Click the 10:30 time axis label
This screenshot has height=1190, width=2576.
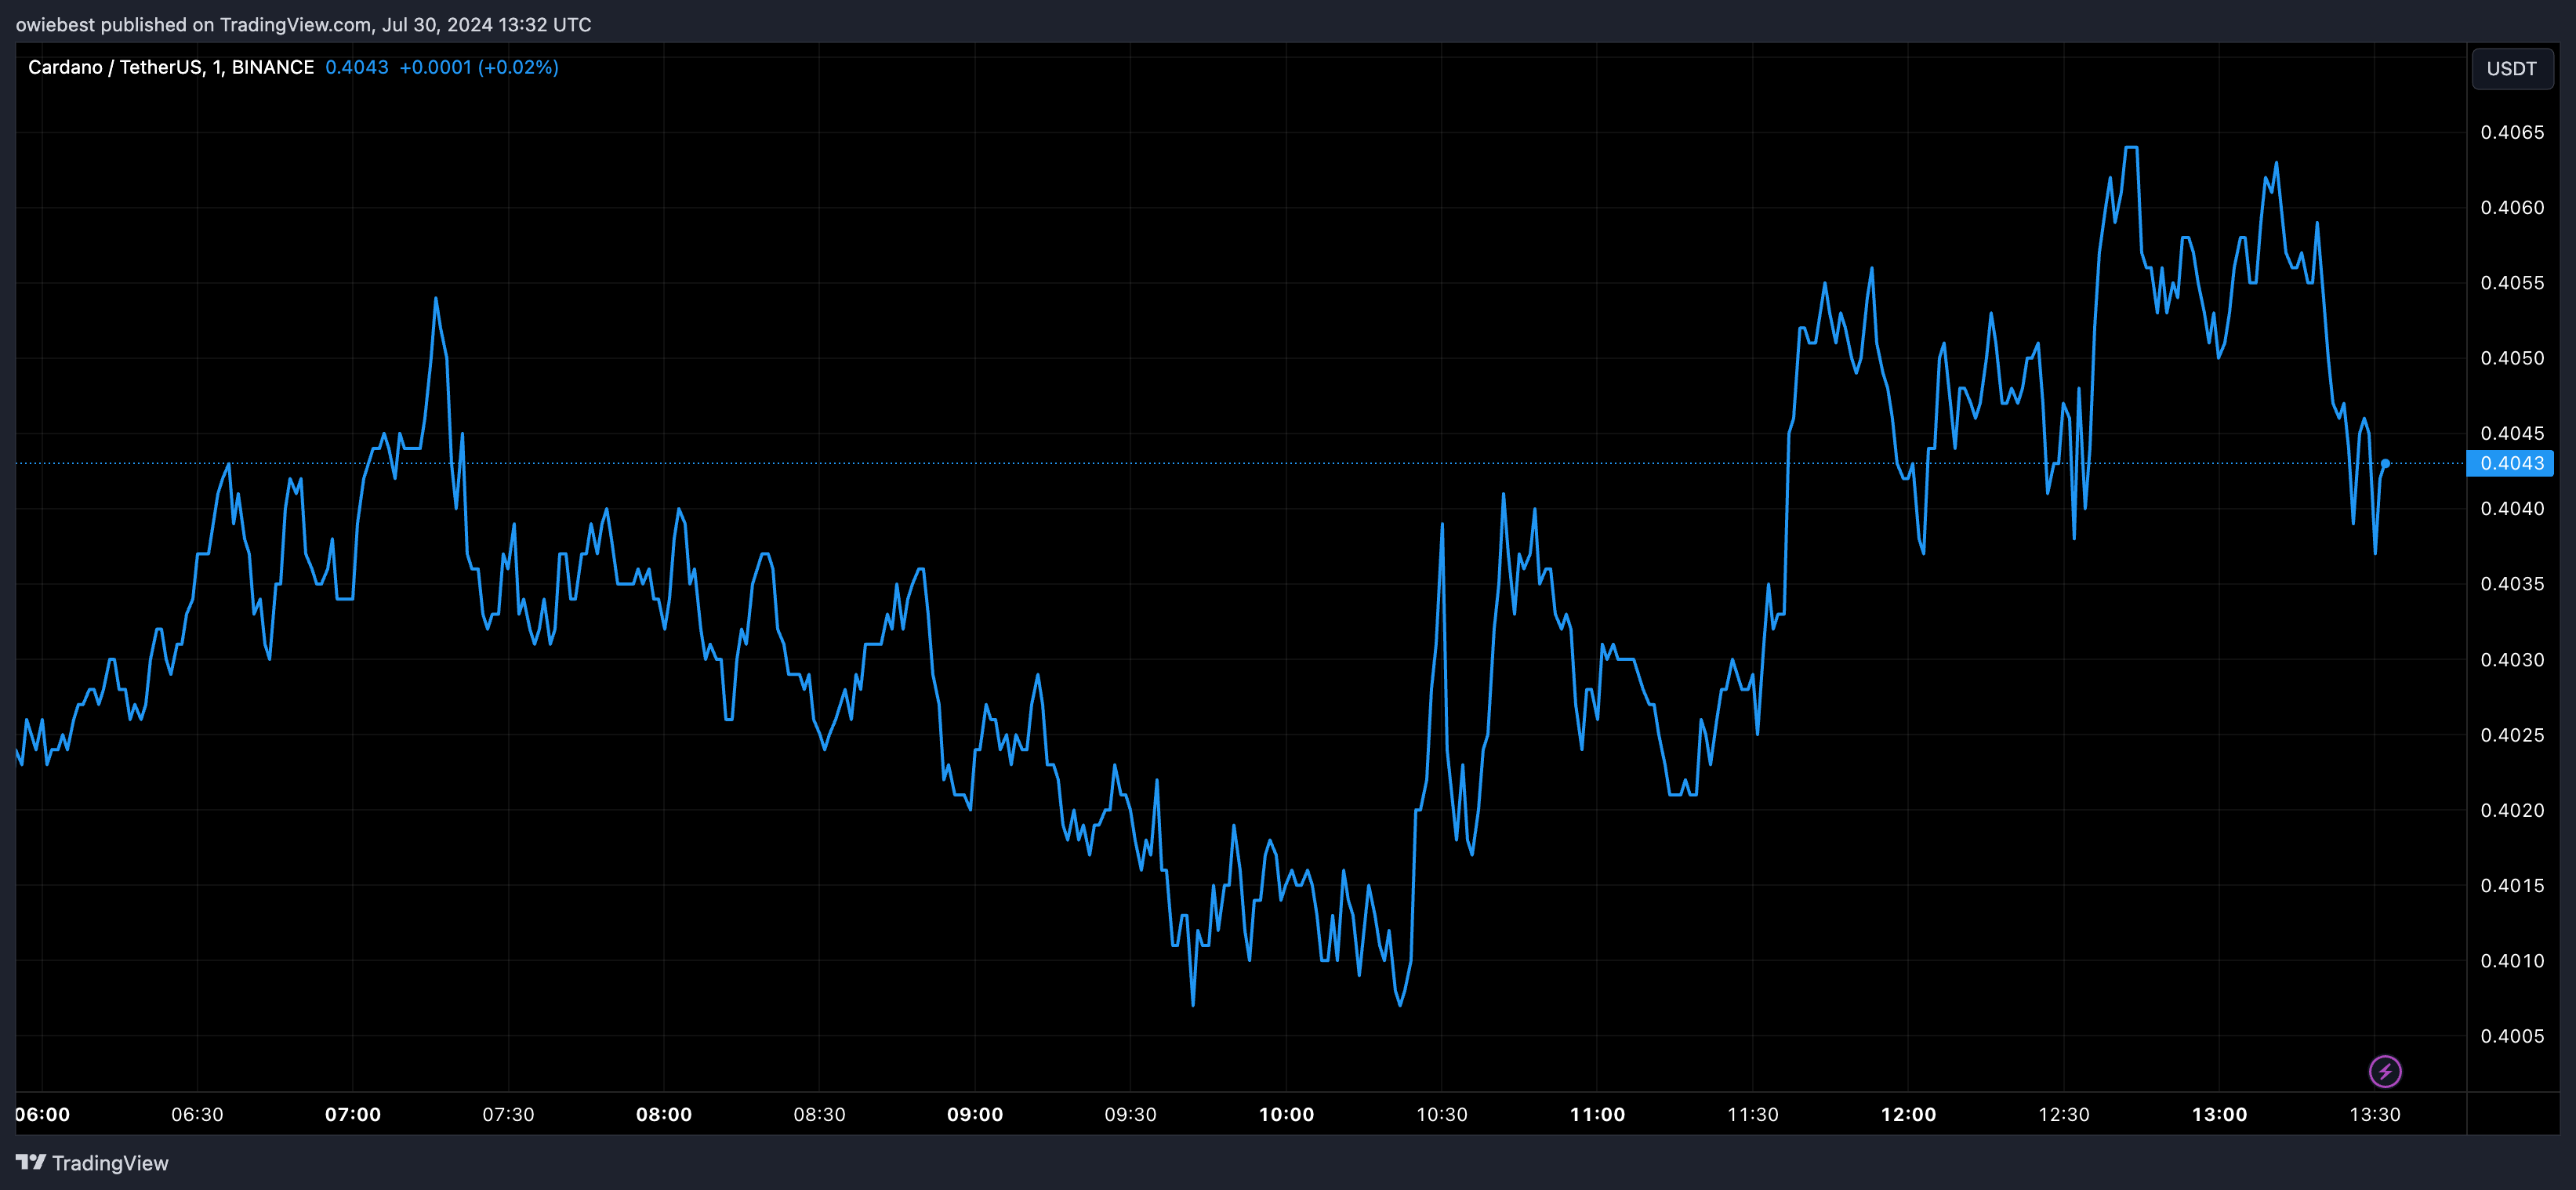1441,1114
